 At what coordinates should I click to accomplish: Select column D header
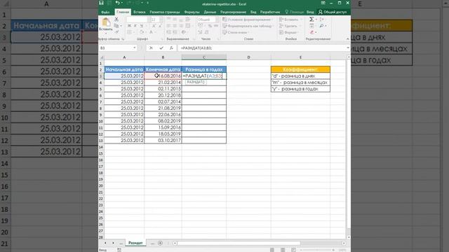coord(248,57)
